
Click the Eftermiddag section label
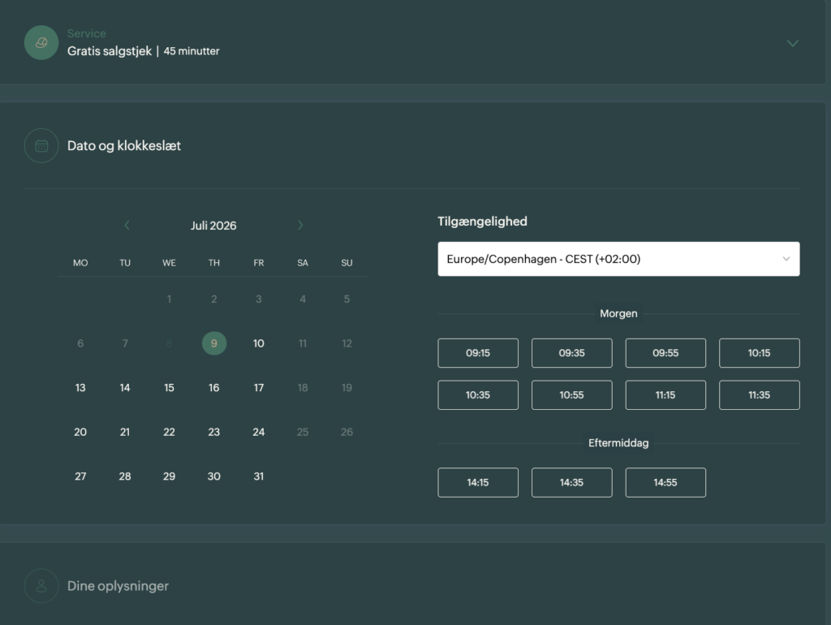[618, 442]
